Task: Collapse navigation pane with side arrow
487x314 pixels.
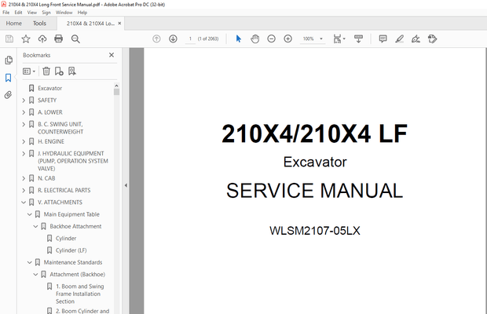Action: (126, 185)
